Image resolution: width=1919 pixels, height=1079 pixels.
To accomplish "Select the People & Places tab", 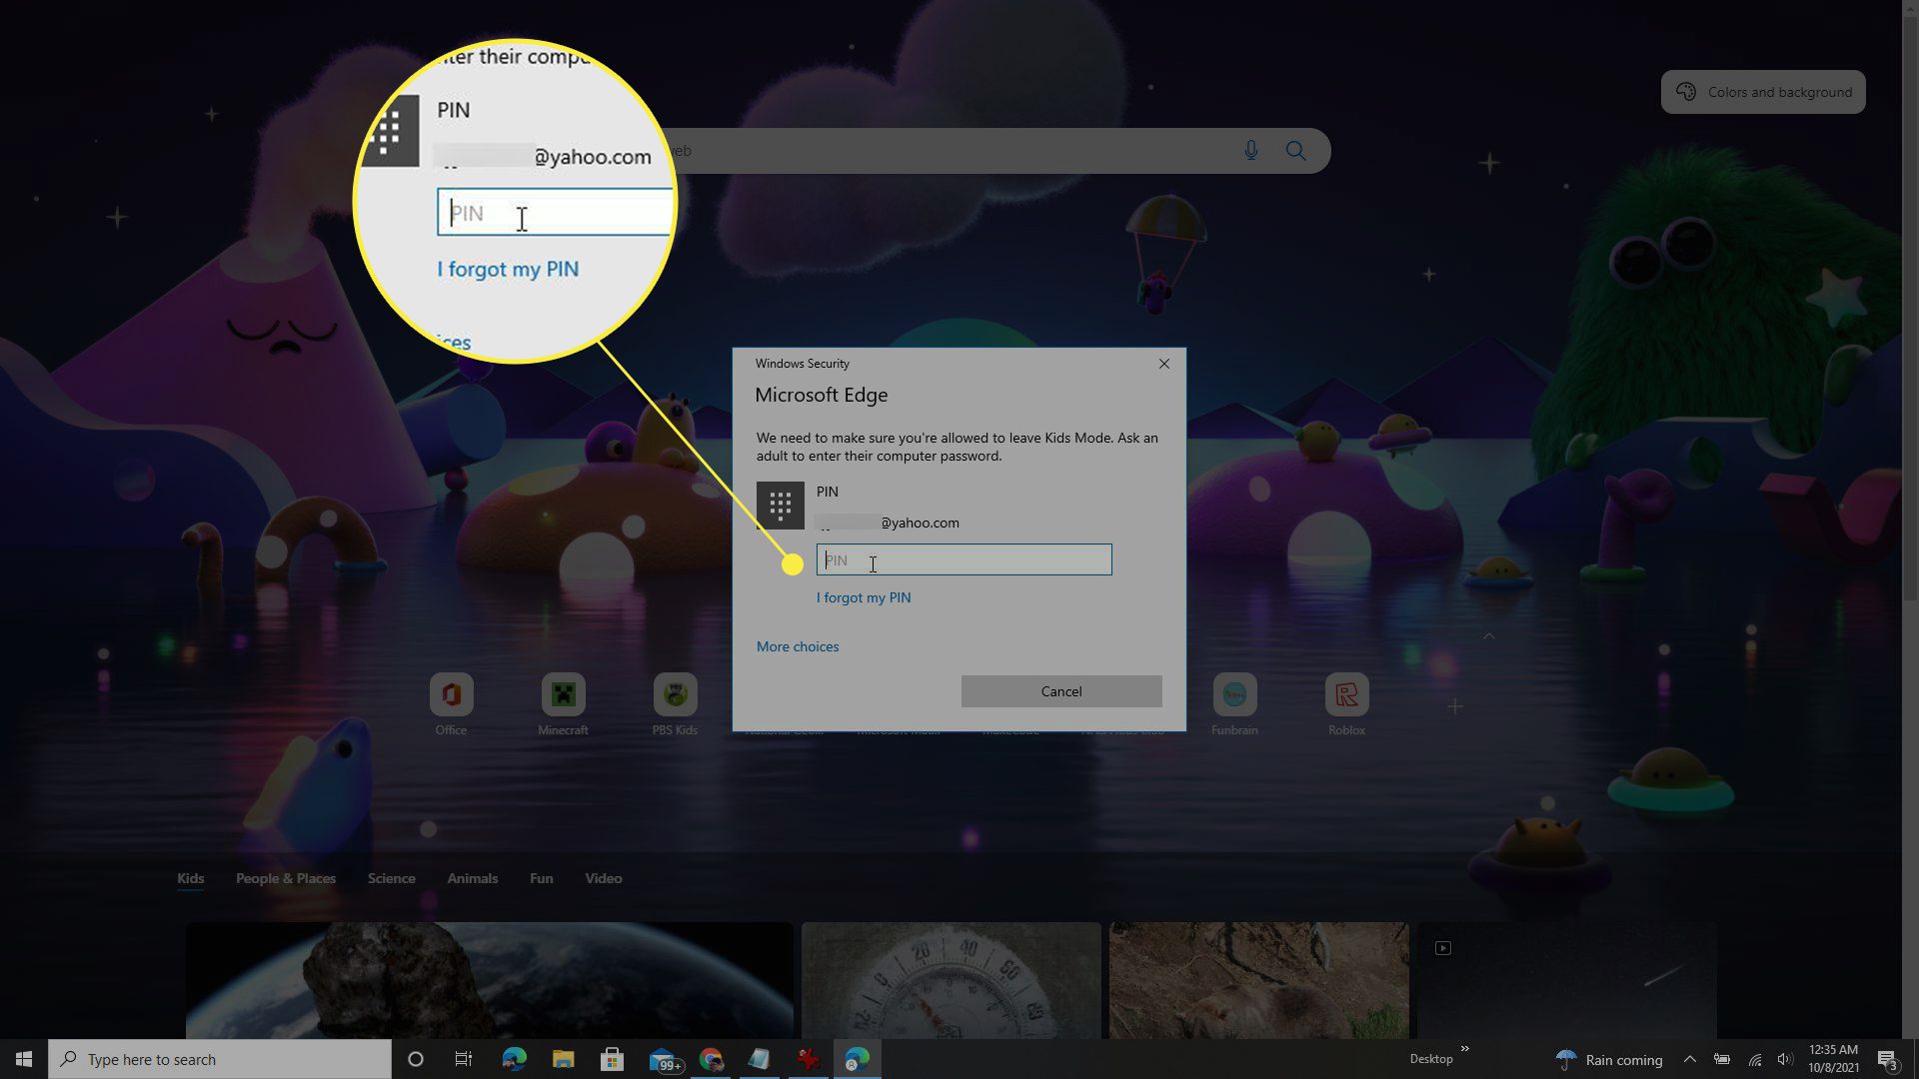I will coord(286,878).
